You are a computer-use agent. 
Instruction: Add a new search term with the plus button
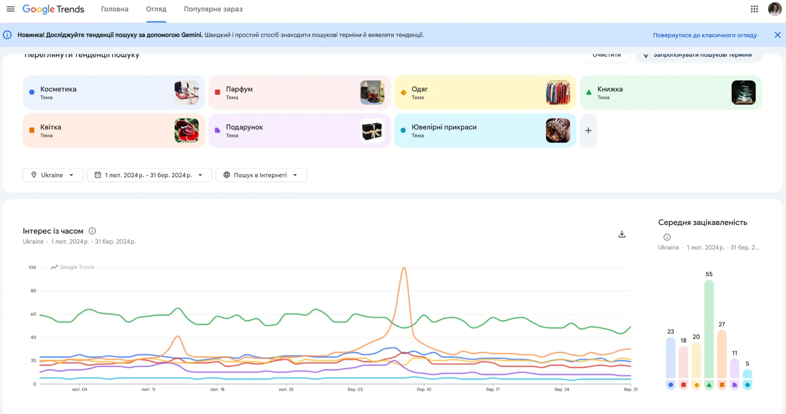point(588,130)
